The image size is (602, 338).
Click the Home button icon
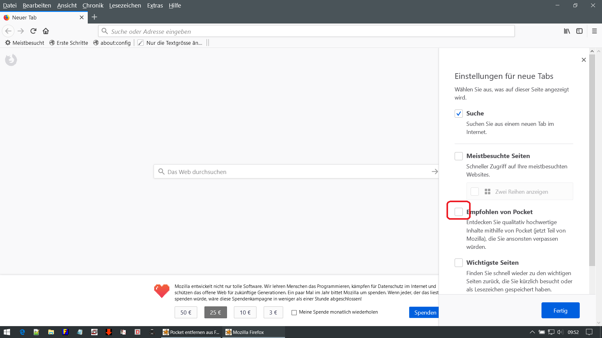click(46, 31)
